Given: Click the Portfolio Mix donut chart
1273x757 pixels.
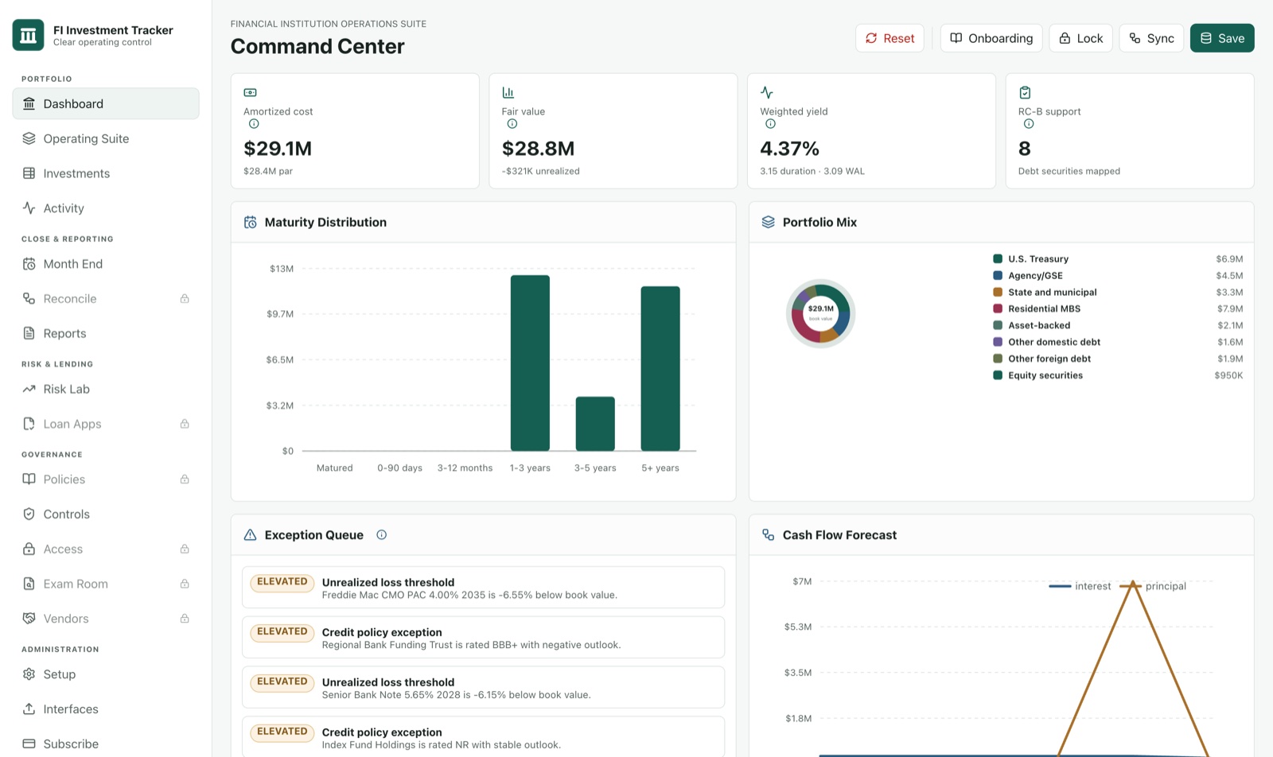Looking at the screenshot, I should point(820,313).
